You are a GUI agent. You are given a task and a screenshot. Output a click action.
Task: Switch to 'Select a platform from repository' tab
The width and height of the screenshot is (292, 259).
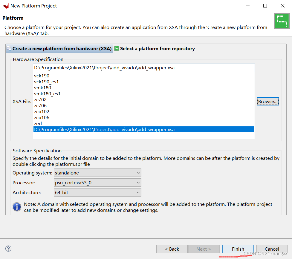pyautogui.click(x=155, y=49)
